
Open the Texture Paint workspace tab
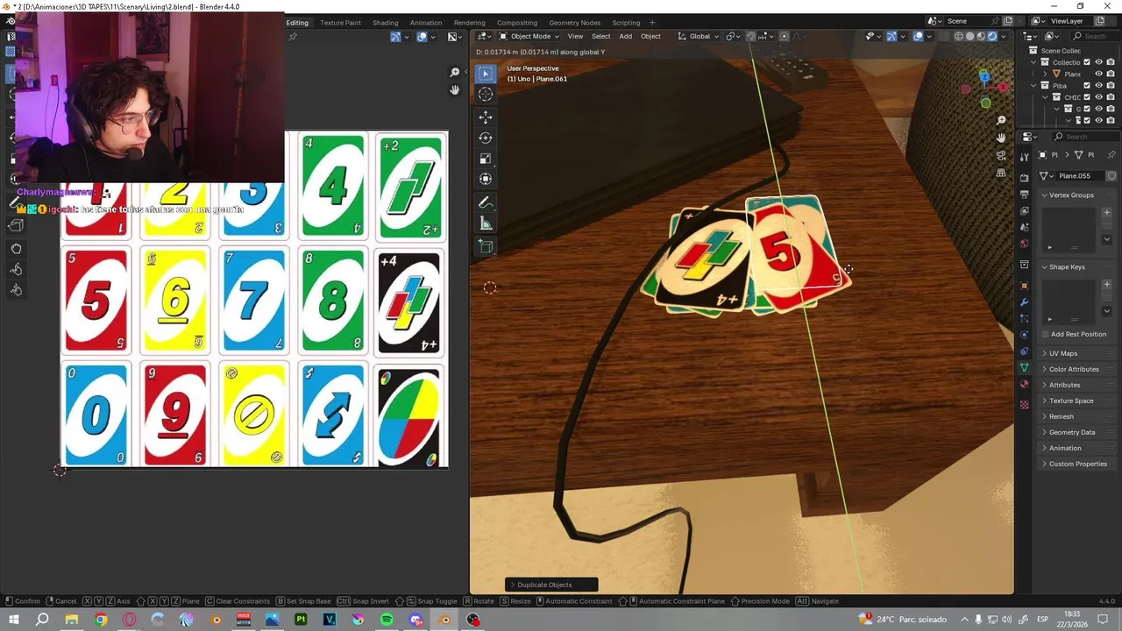point(340,23)
